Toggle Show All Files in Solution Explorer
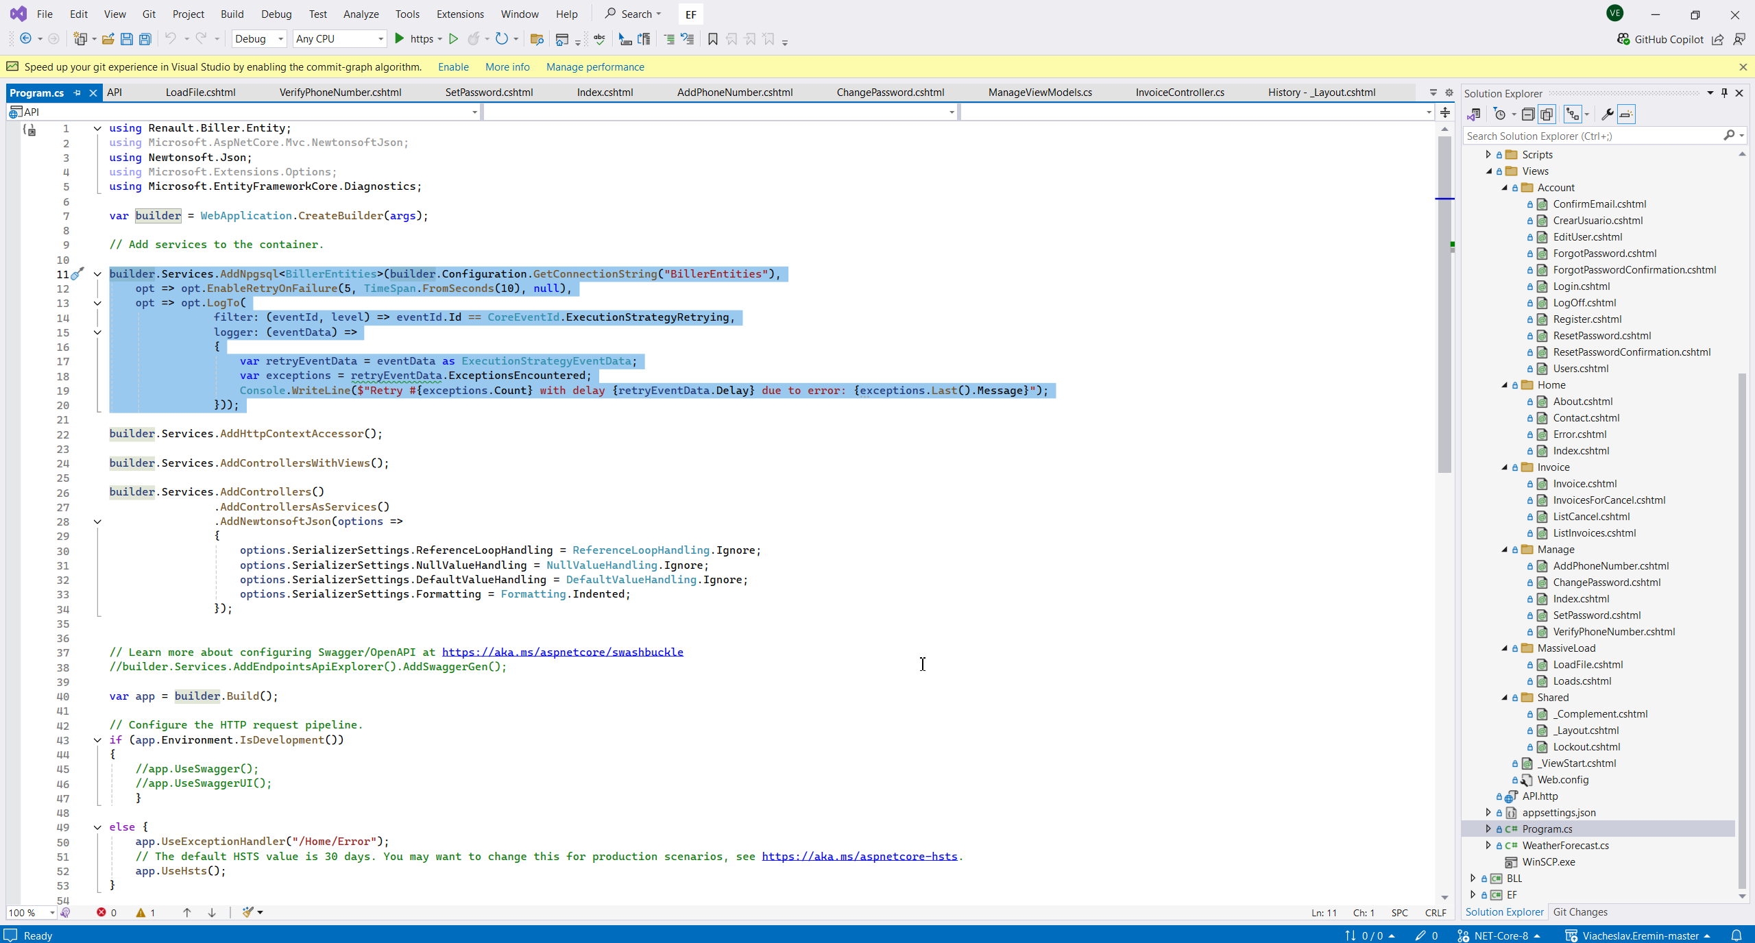Viewport: 1755px width, 943px height. coord(1547,114)
